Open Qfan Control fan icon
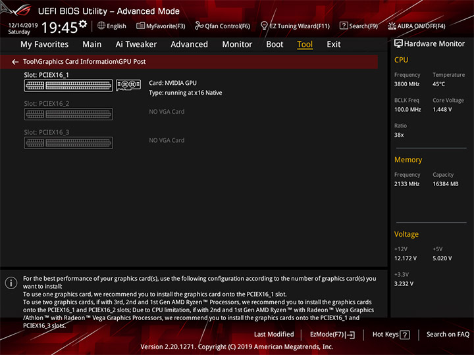The width and height of the screenshot is (474, 355). [x=199, y=26]
